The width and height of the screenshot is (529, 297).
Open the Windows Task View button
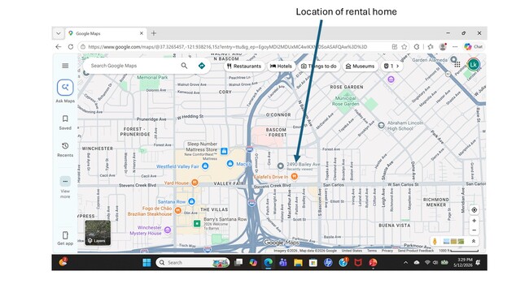click(238, 262)
